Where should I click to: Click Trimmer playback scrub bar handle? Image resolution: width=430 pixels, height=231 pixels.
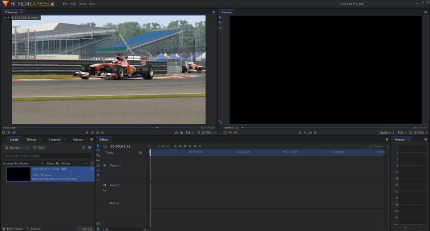click(x=157, y=127)
